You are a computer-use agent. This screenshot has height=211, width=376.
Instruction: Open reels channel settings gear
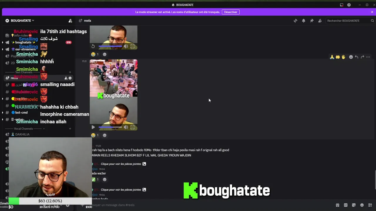pos(70,78)
